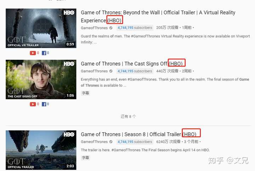The image size is (255, 171).
Task: Click verified badge beside first GameofThrones channel
Action: coord(111,28)
